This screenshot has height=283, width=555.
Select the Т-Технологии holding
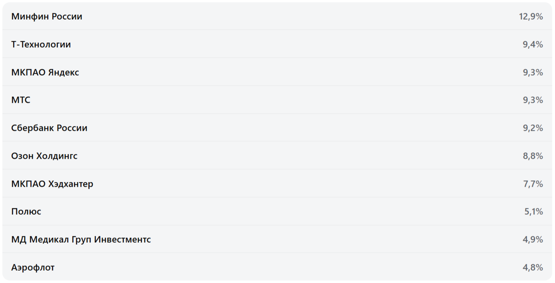[x=41, y=44]
